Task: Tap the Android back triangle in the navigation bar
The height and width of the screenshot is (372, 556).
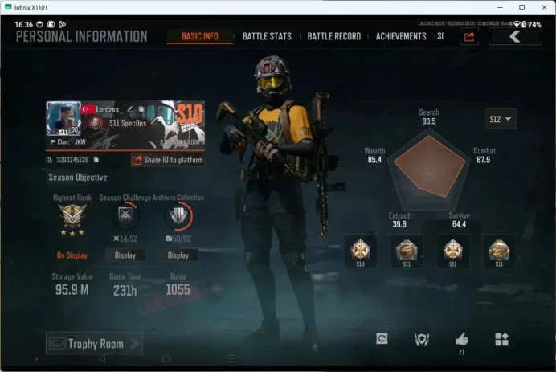Action: (102, 359)
